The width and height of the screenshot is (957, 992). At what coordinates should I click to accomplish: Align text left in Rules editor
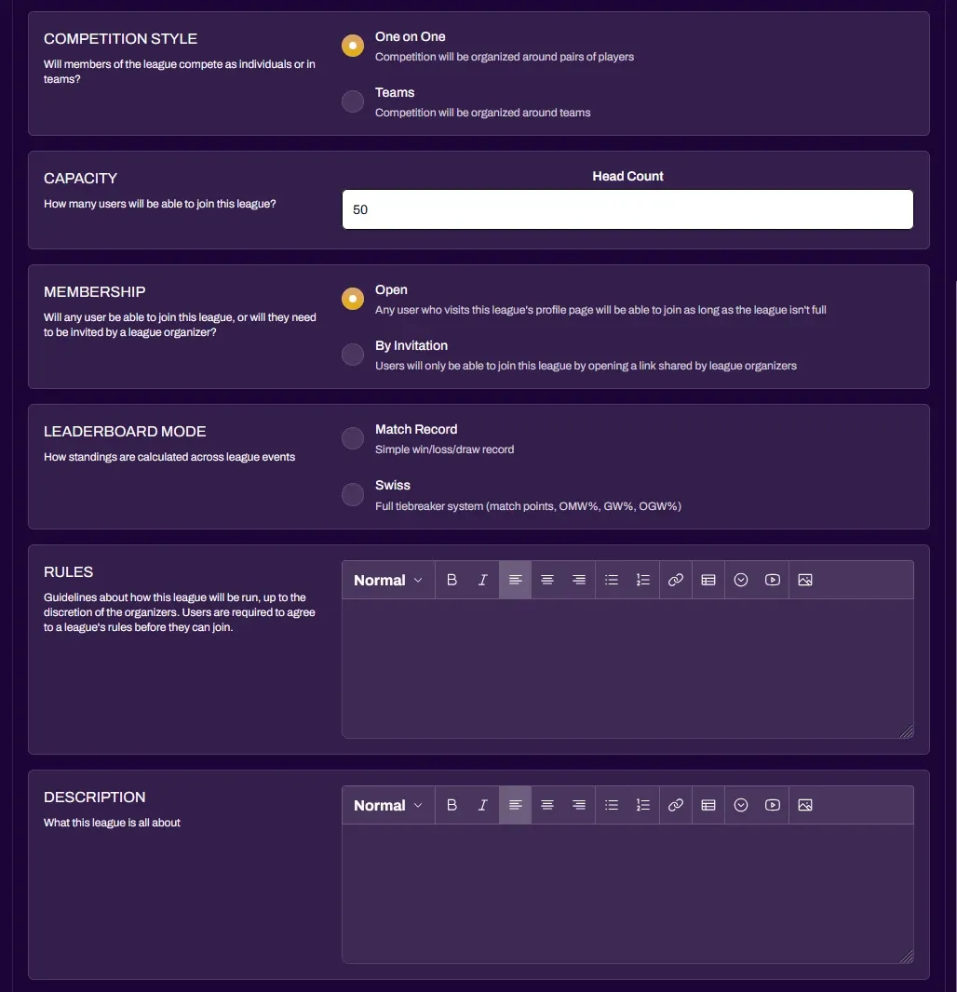coord(515,580)
